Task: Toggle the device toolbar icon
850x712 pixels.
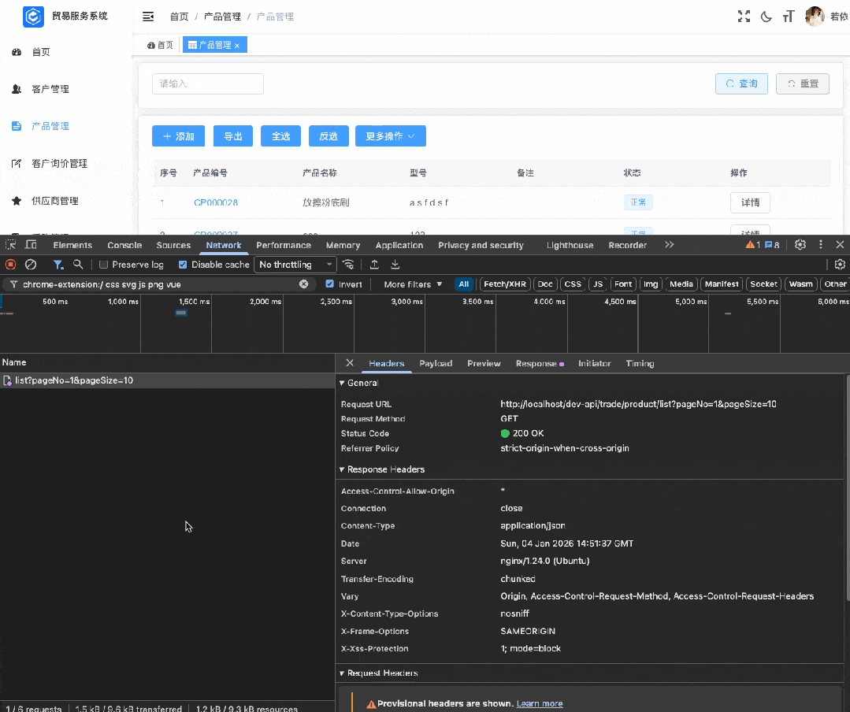Action: tap(31, 245)
